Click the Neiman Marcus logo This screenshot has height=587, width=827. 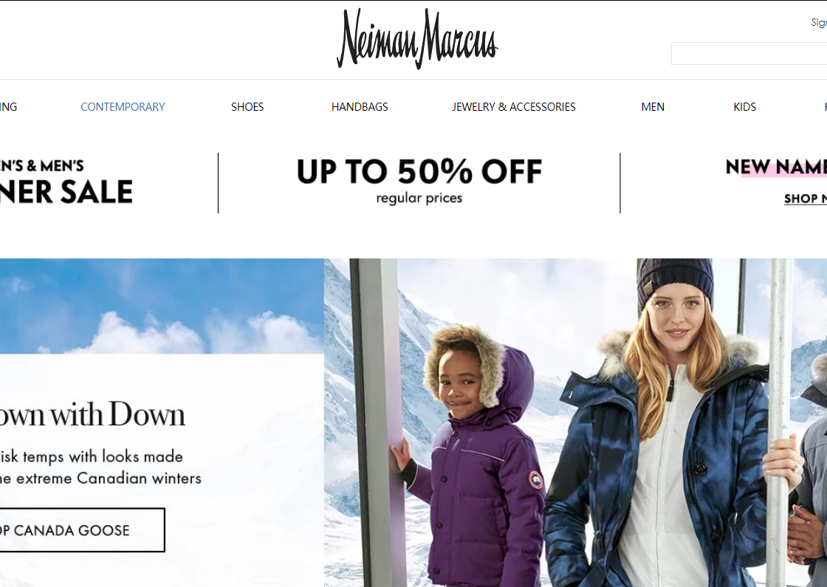tap(417, 38)
